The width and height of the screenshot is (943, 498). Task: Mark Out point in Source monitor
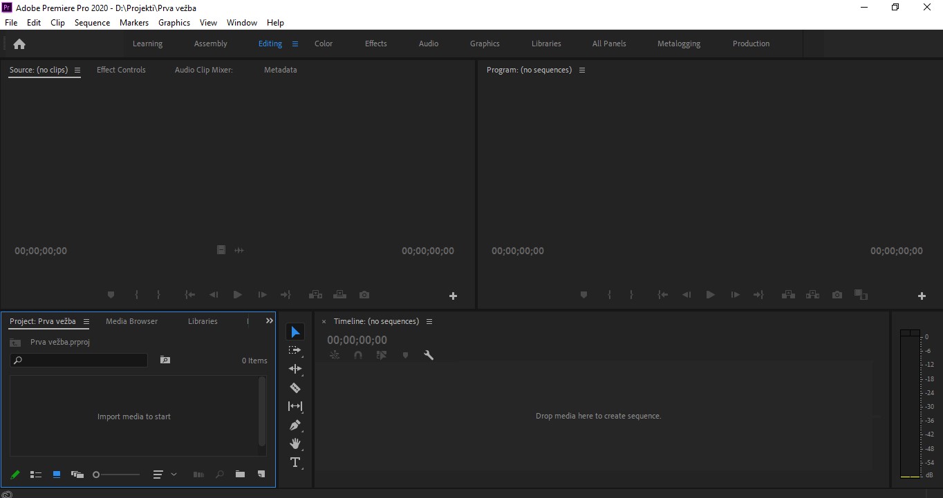(158, 295)
